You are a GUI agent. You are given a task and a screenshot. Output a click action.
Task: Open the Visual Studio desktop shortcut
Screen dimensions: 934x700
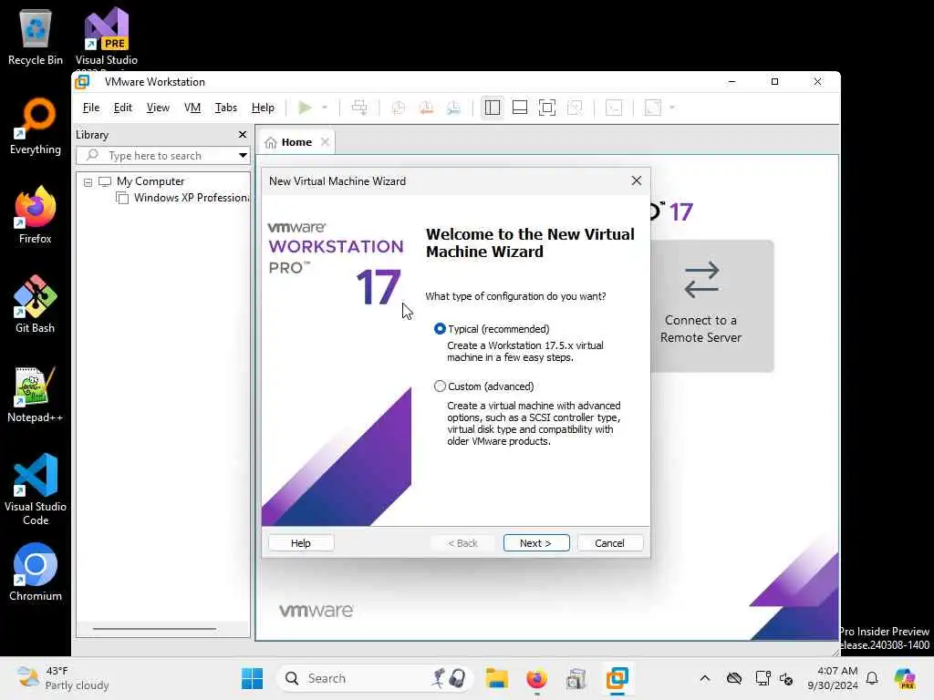(106, 36)
